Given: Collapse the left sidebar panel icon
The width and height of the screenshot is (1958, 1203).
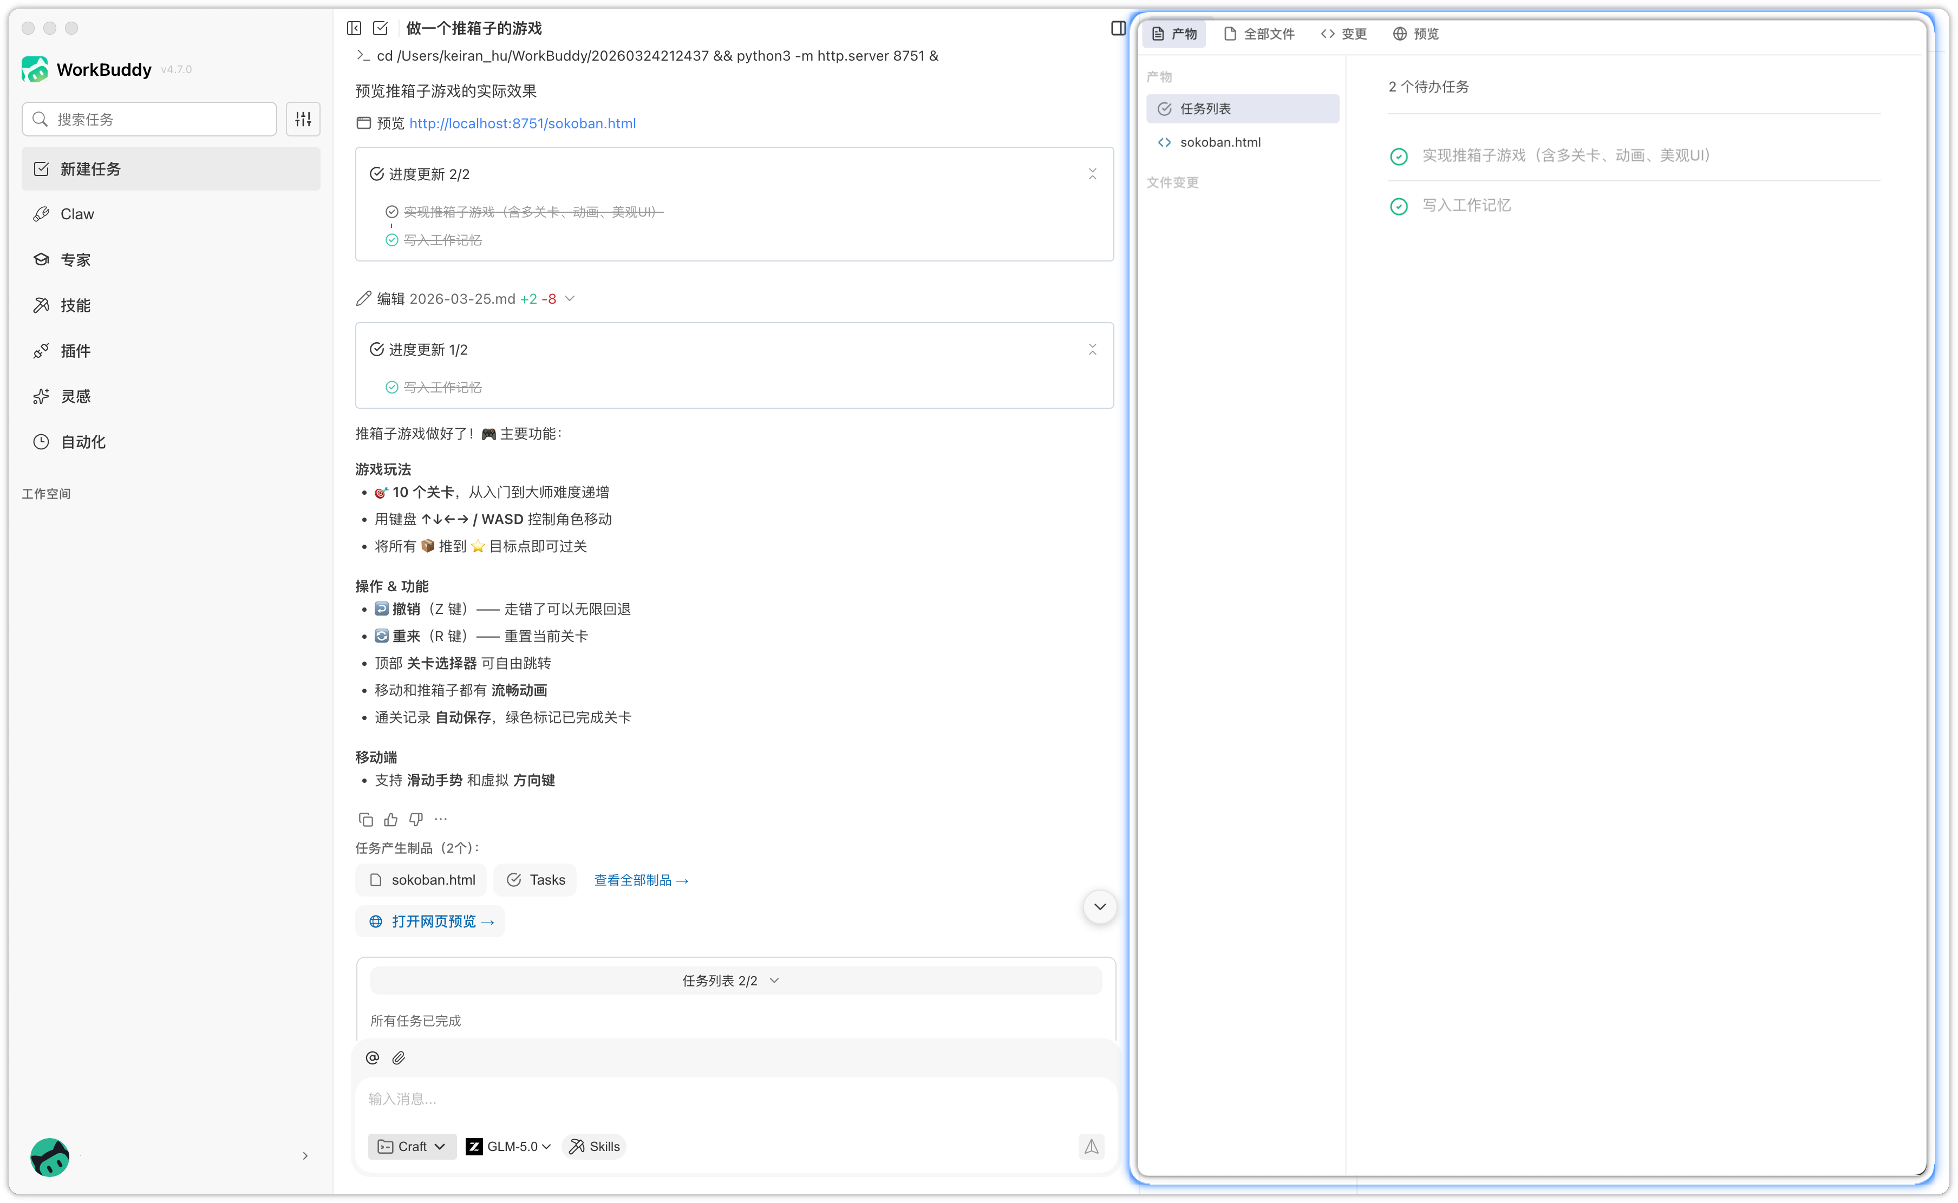Looking at the screenshot, I should (x=354, y=29).
